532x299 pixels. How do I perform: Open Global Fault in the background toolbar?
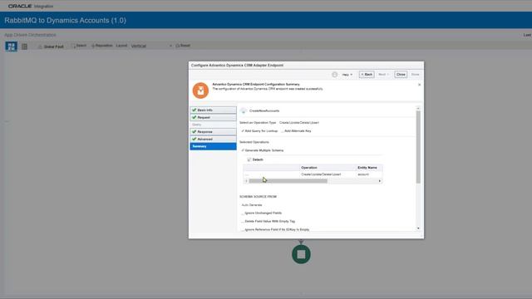click(51, 47)
